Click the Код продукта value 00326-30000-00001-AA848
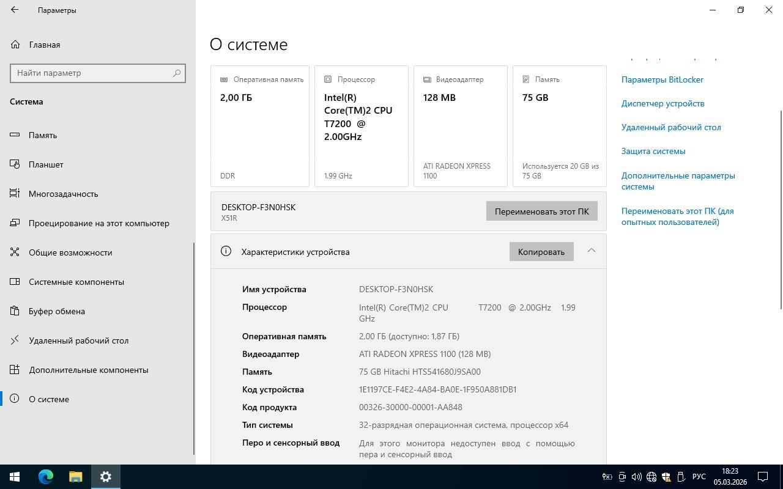Viewport: 783px width, 489px height. (x=410, y=407)
